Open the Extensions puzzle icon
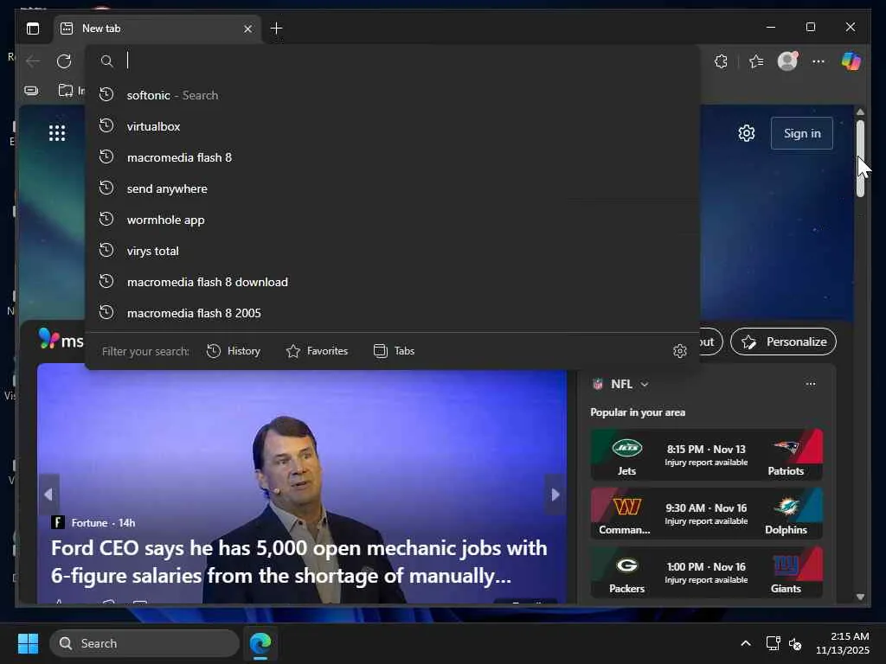This screenshot has height=664, width=886. pyautogui.click(x=721, y=61)
